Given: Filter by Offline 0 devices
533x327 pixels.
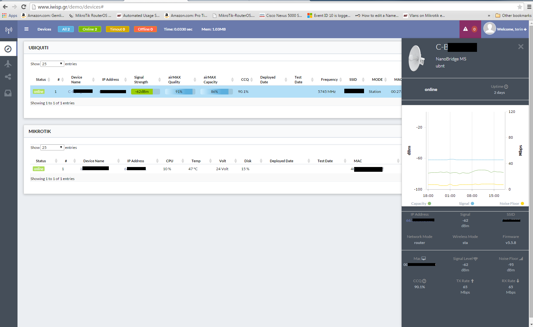Looking at the screenshot, I should point(145,29).
